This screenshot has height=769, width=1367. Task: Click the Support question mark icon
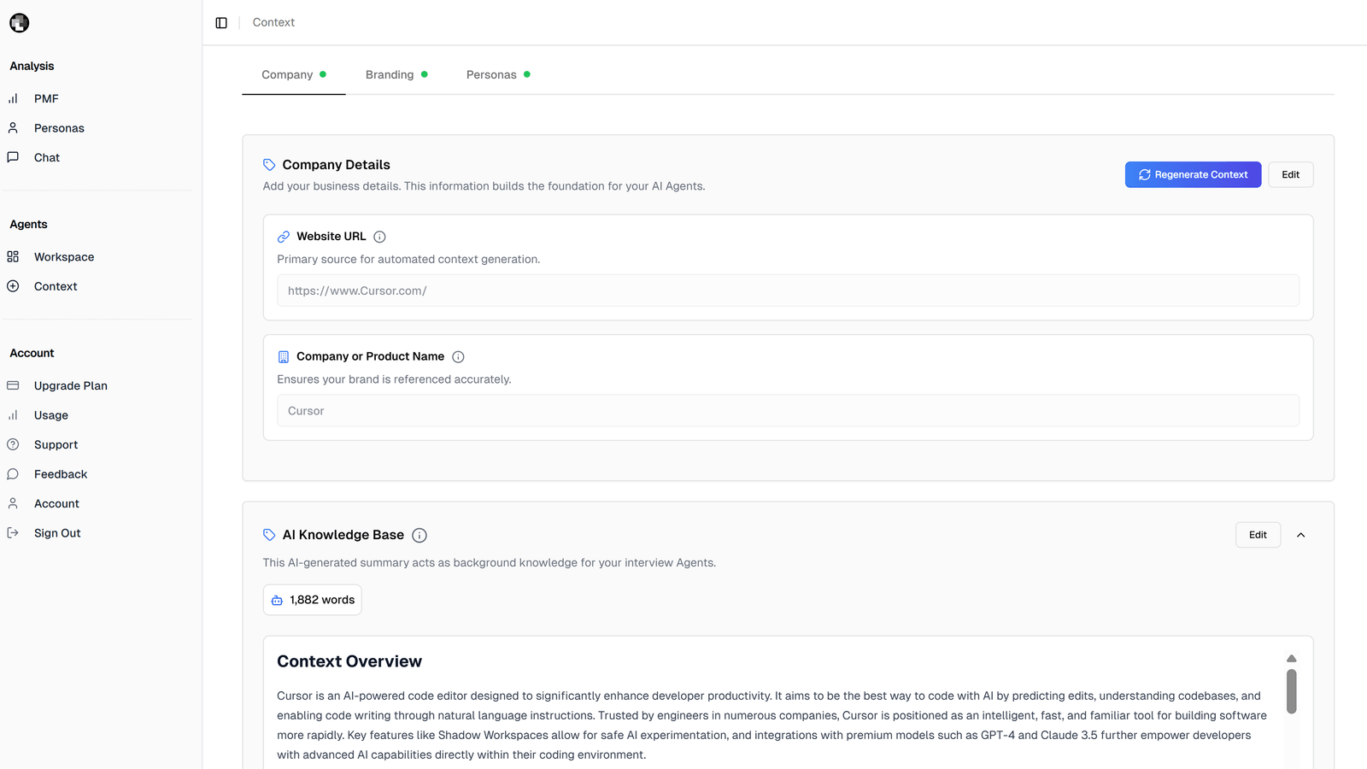pyautogui.click(x=13, y=444)
